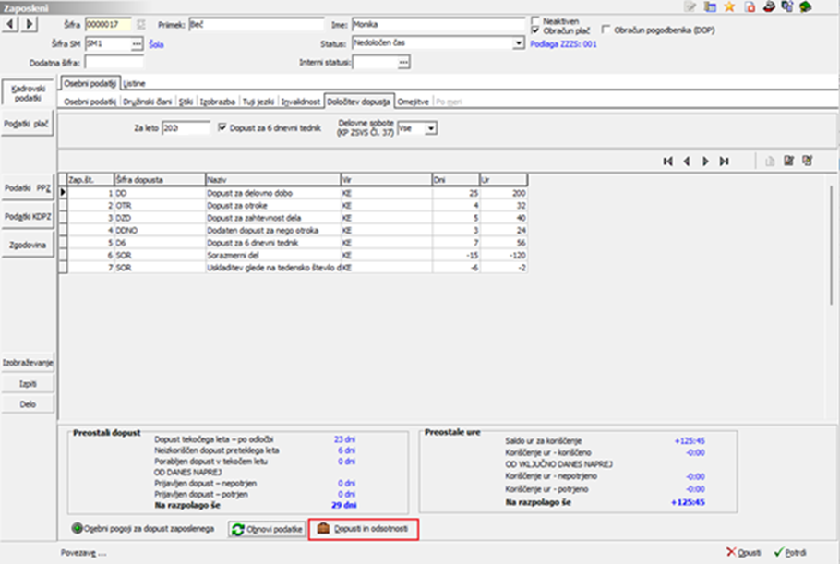The height and width of the screenshot is (564, 840).
Task: Open the calendar table icon in top toolbar
Action: (x=711, y=7)
